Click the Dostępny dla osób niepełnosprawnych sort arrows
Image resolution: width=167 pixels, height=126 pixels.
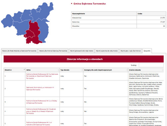tap(127, 70)
